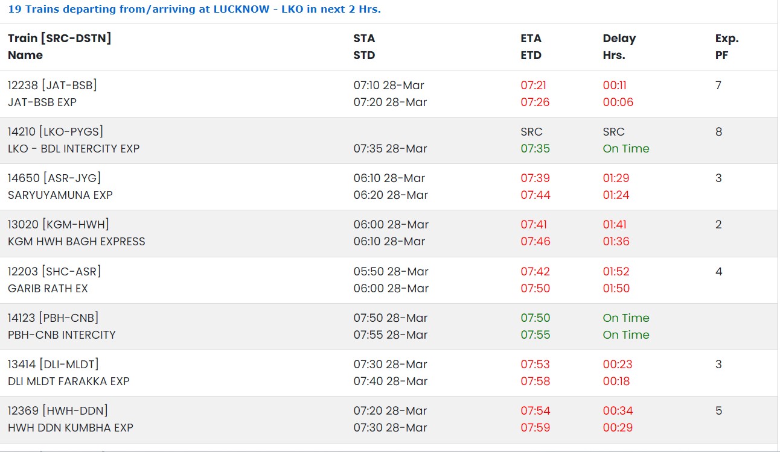Click scheduled arrival '05:50 28-Mar'
This screenshot has width=780, height=452.
[391, 272]
